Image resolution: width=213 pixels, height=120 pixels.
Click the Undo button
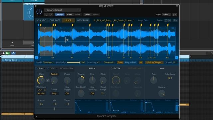tap(87, 15)
